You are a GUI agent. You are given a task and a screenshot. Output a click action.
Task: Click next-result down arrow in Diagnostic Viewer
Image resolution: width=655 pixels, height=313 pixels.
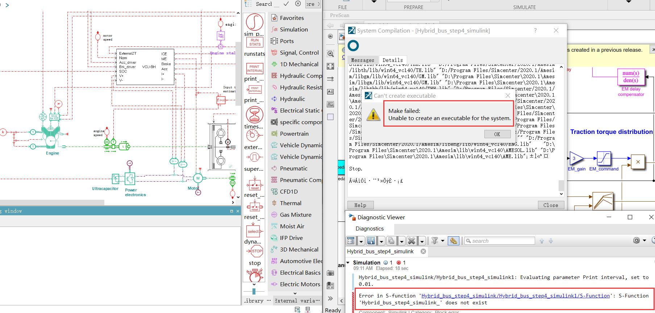(x=551, y=241)
